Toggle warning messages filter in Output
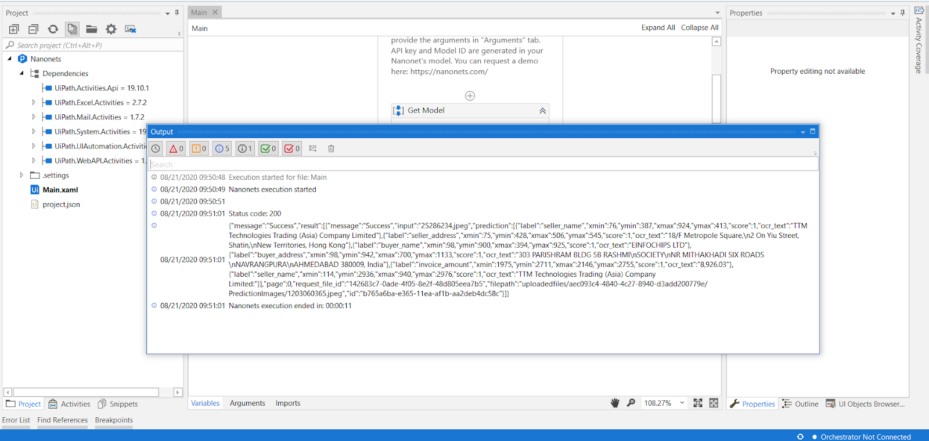929x441 pixels. pyautogui.click(x=199, y=149)
